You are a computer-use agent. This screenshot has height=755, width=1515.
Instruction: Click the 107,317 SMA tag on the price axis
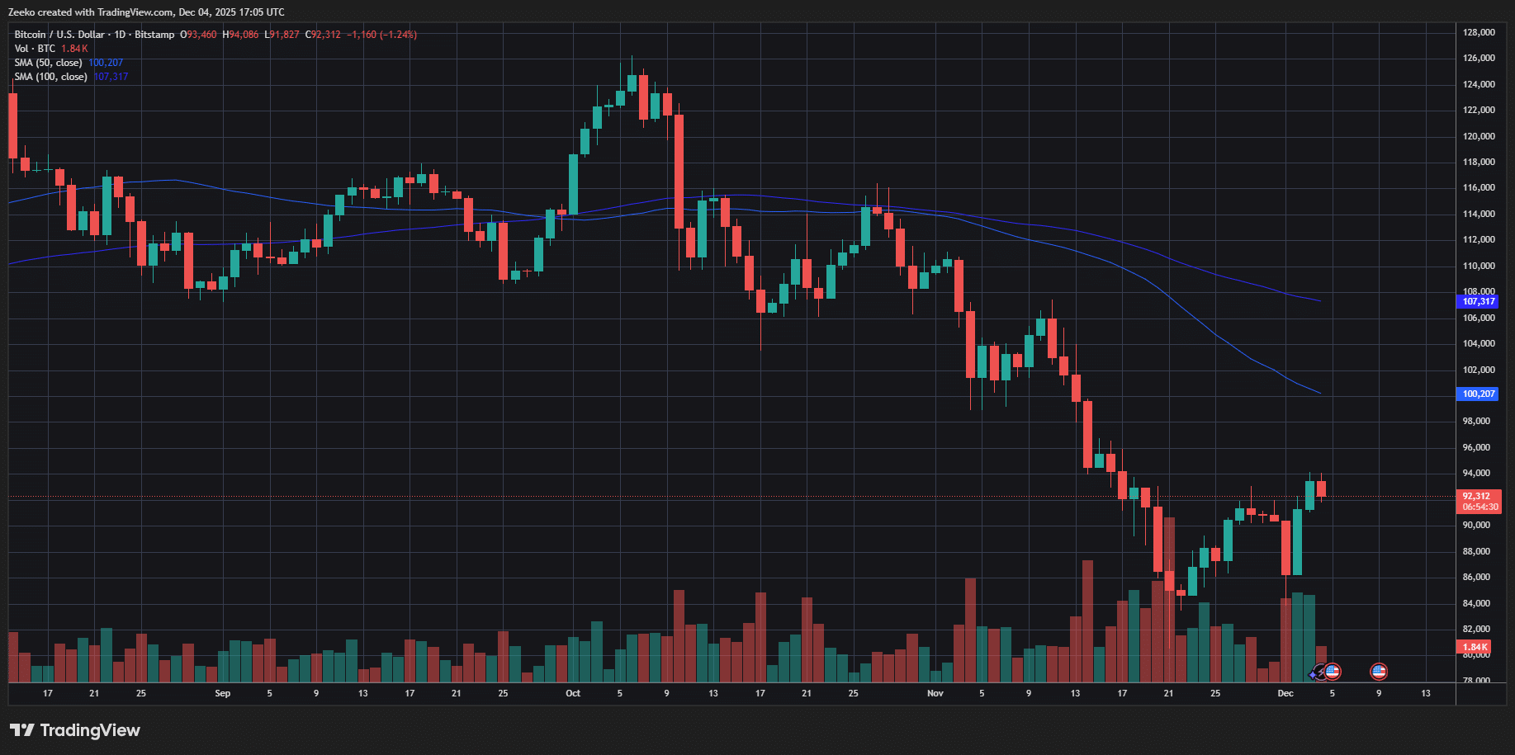(x=1479, y=302)
